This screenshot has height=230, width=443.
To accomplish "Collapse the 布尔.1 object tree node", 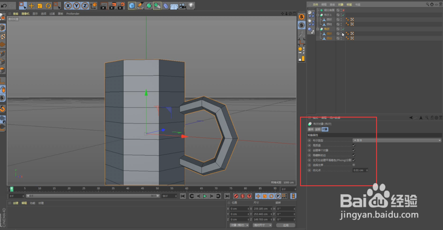I will point(319,15).
